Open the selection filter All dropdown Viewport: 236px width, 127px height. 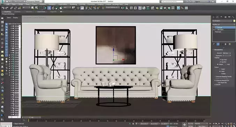pos(26,7)
